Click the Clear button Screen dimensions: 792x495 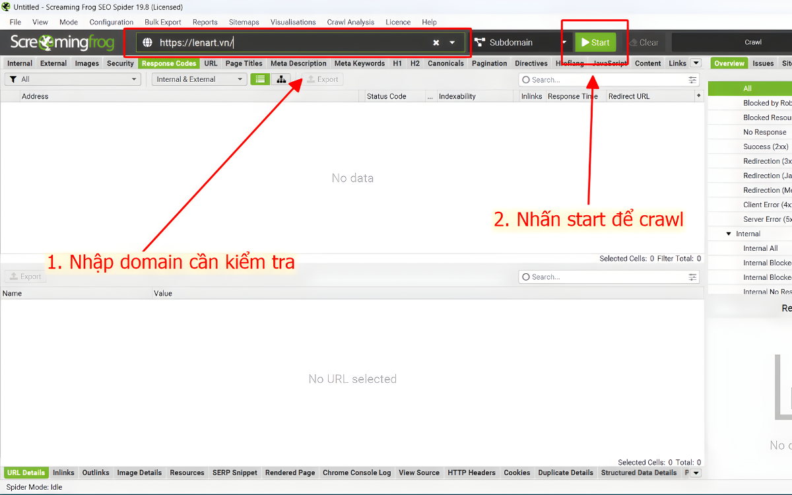[643, 42]
